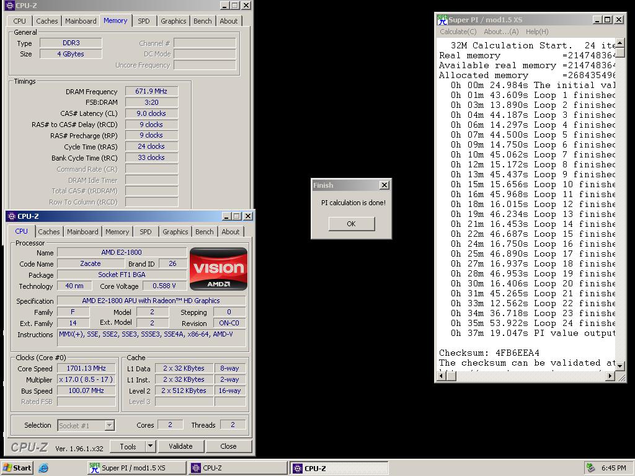The image size is (635, 476).
Task: Switch to the Graphics tab in the bottom CPU-Z window
Action: (175, 232)
